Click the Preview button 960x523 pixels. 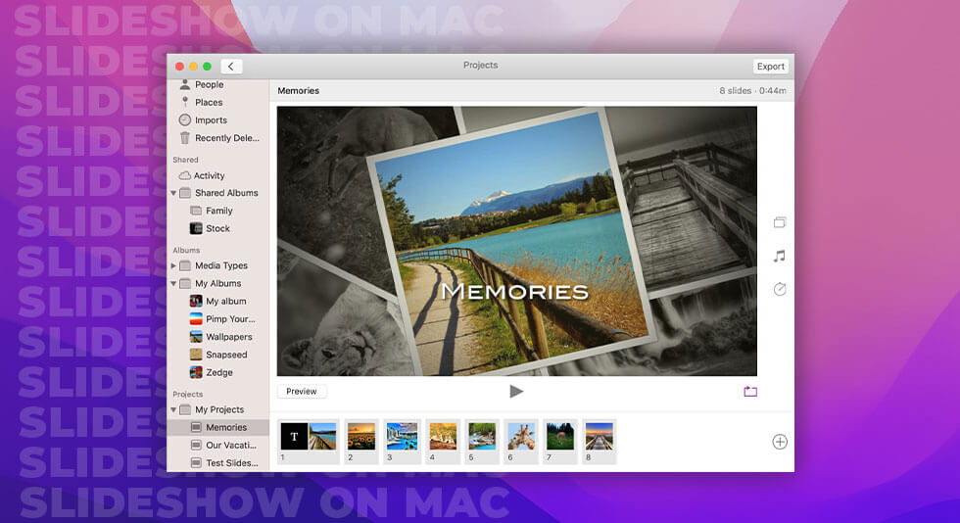302,392
